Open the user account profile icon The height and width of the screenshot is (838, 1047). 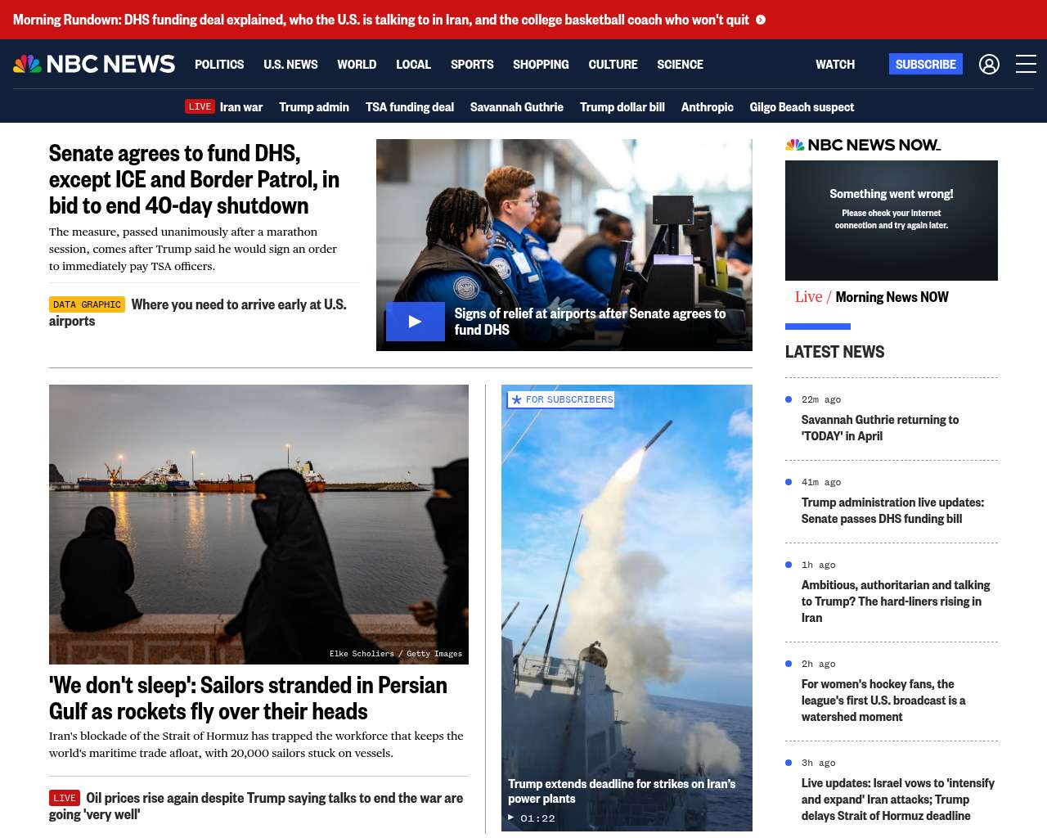pos(989,64)
